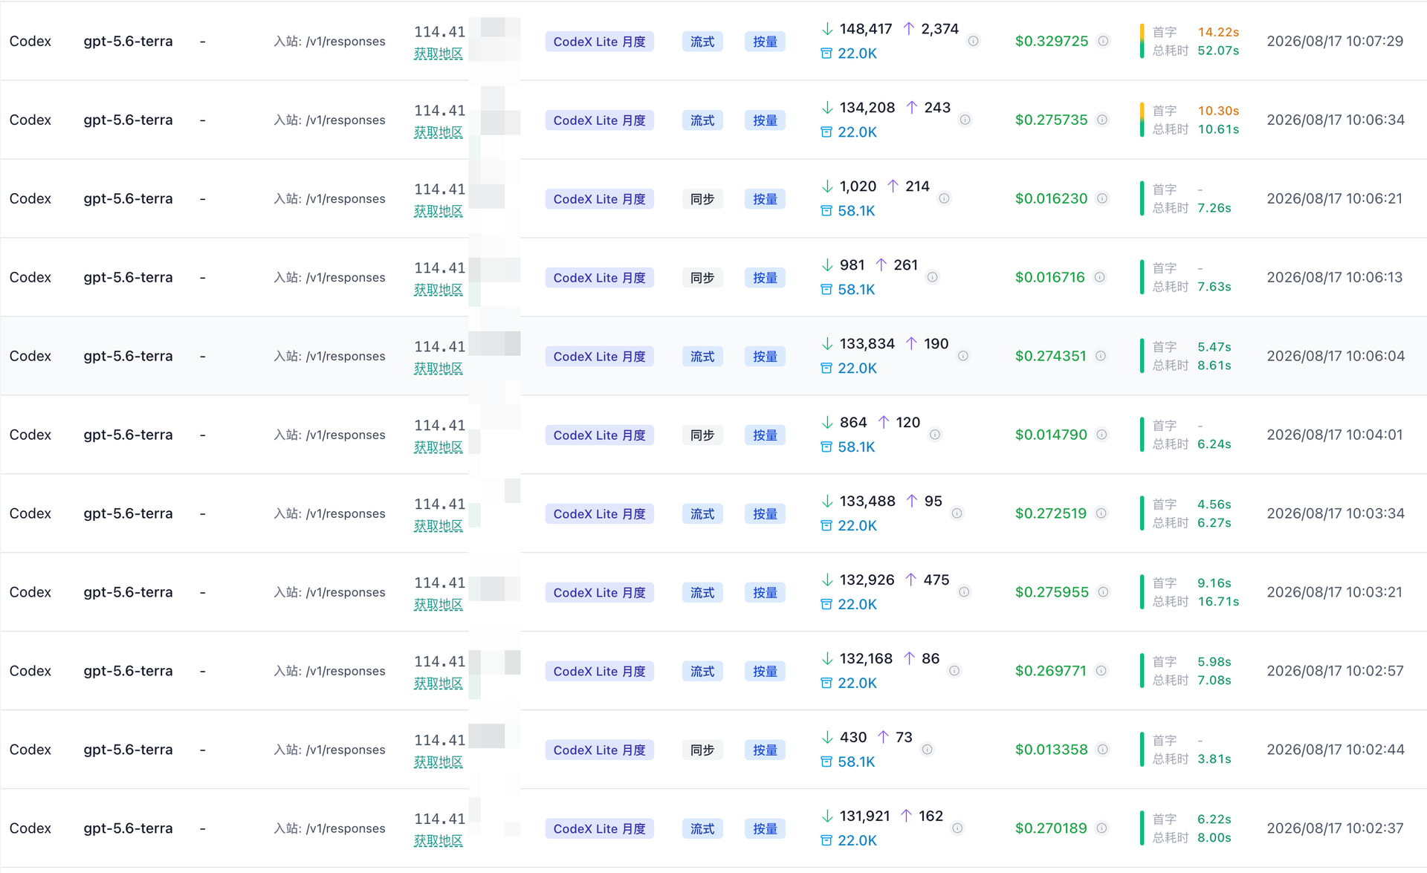Show cost info icon beside $0.269771

pyautogui.click(x=1101, y=671)
